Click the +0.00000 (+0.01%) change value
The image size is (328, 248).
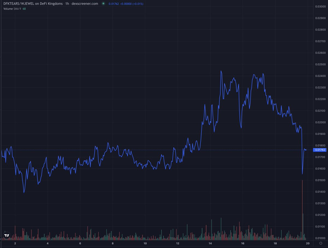pos(132,4)
